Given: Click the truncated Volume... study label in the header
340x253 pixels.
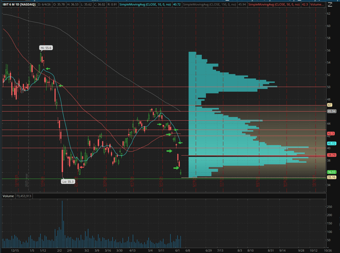Looking at the screenshot, I should [317, 4].
